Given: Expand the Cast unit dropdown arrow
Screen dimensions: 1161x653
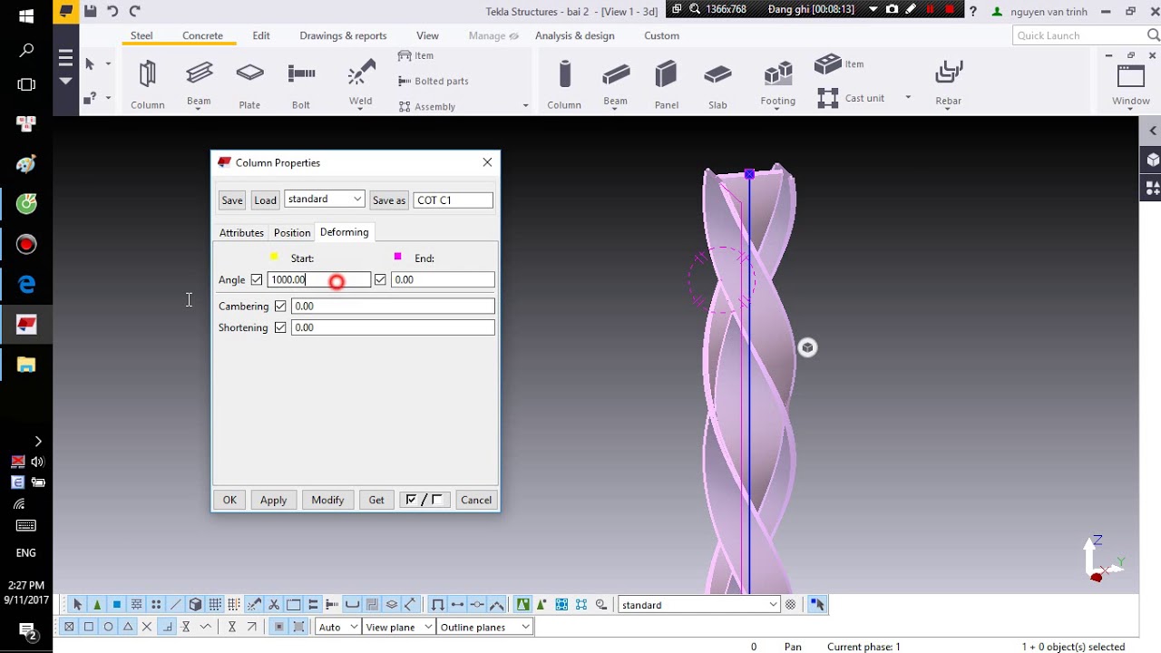Looking at the screenshot, I should [x=907, y=98].
